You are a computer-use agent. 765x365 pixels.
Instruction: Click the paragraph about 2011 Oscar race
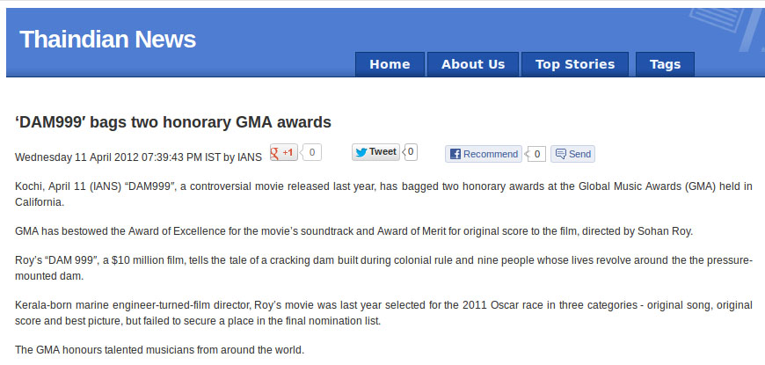coord(383,313)
